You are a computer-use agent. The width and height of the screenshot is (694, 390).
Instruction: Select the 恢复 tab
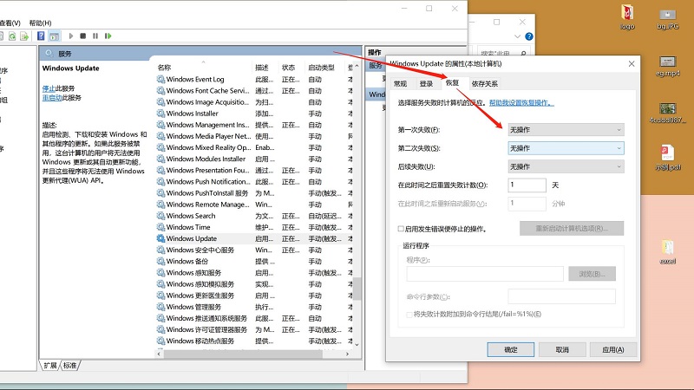pos(452,82)
